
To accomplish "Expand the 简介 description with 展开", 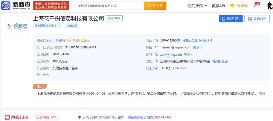I will pos(262,93).
